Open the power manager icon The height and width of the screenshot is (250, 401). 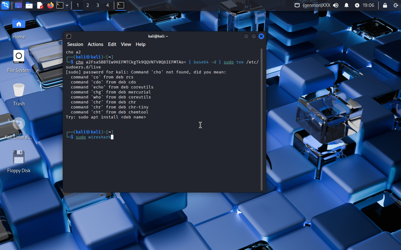357,5
